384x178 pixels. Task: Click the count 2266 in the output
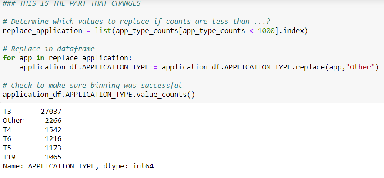coord(53,121)
